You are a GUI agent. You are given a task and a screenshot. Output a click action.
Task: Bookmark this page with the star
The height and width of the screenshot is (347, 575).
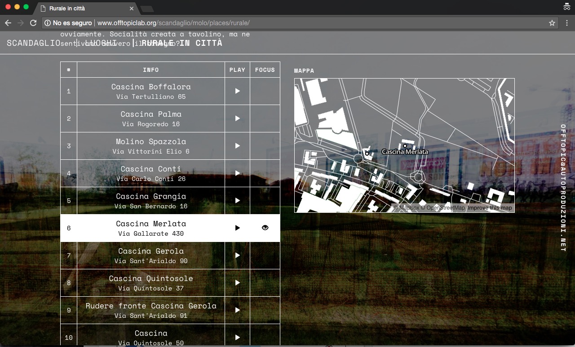pyautogui.click(x=552, y=23)
